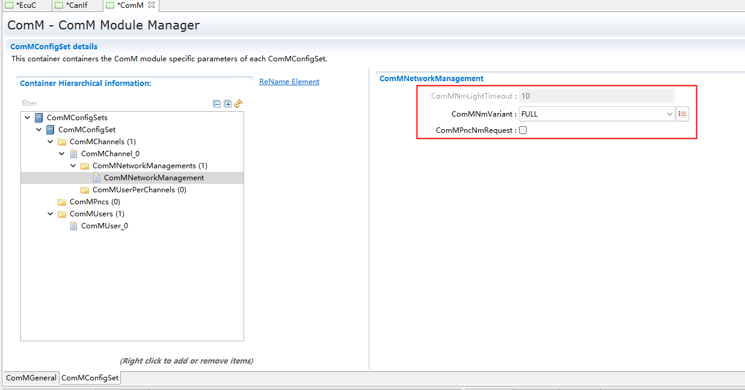Click the expand all tree icon
Screen dimensions: 745x390
[x=227, y=103]
